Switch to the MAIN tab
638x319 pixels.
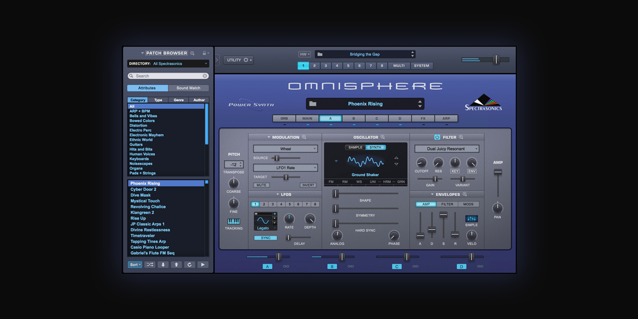[x=307, y=119]
